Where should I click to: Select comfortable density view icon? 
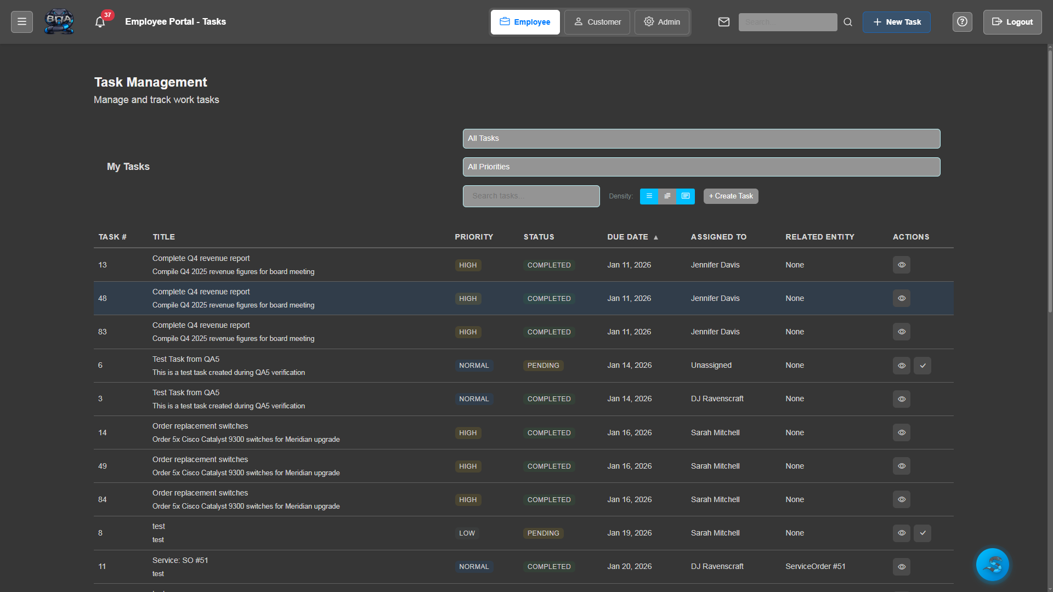[x=667, y=196]
